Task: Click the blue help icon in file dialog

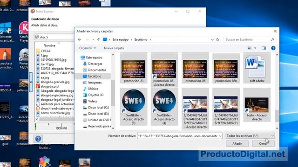Action: pyautogui.click(x=273, y=48)
